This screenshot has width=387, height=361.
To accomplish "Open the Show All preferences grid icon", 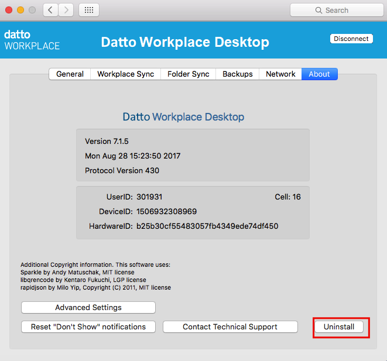I will point(88,10).
